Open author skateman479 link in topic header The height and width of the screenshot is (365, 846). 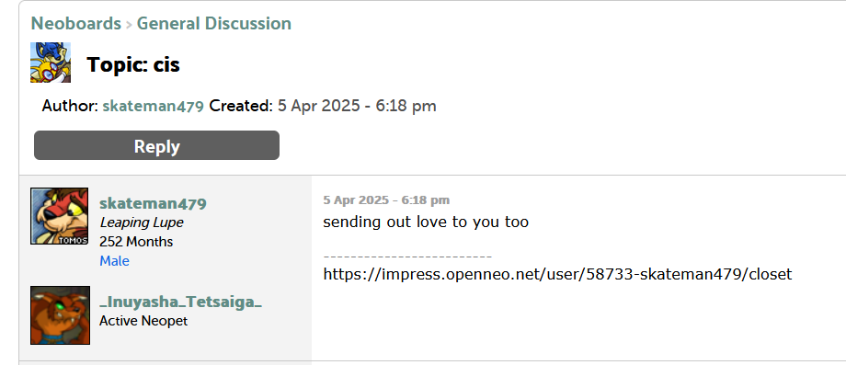(x=154, y=106)
